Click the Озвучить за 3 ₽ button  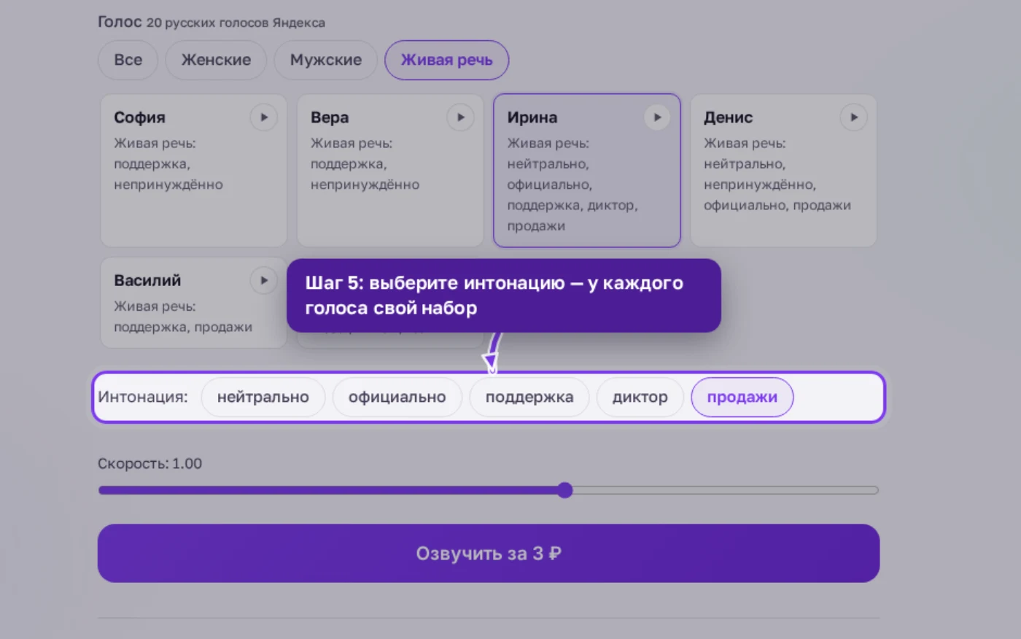point(489,554)
